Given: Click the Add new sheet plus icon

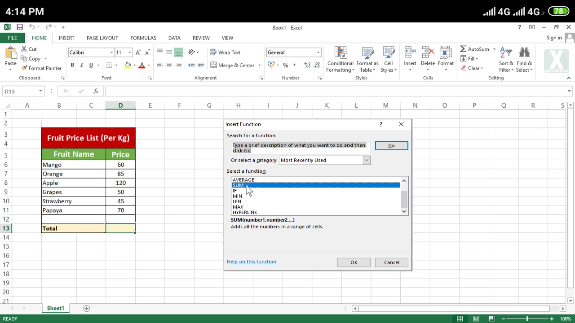Looking at the screenshot, I should coord(87,308).
